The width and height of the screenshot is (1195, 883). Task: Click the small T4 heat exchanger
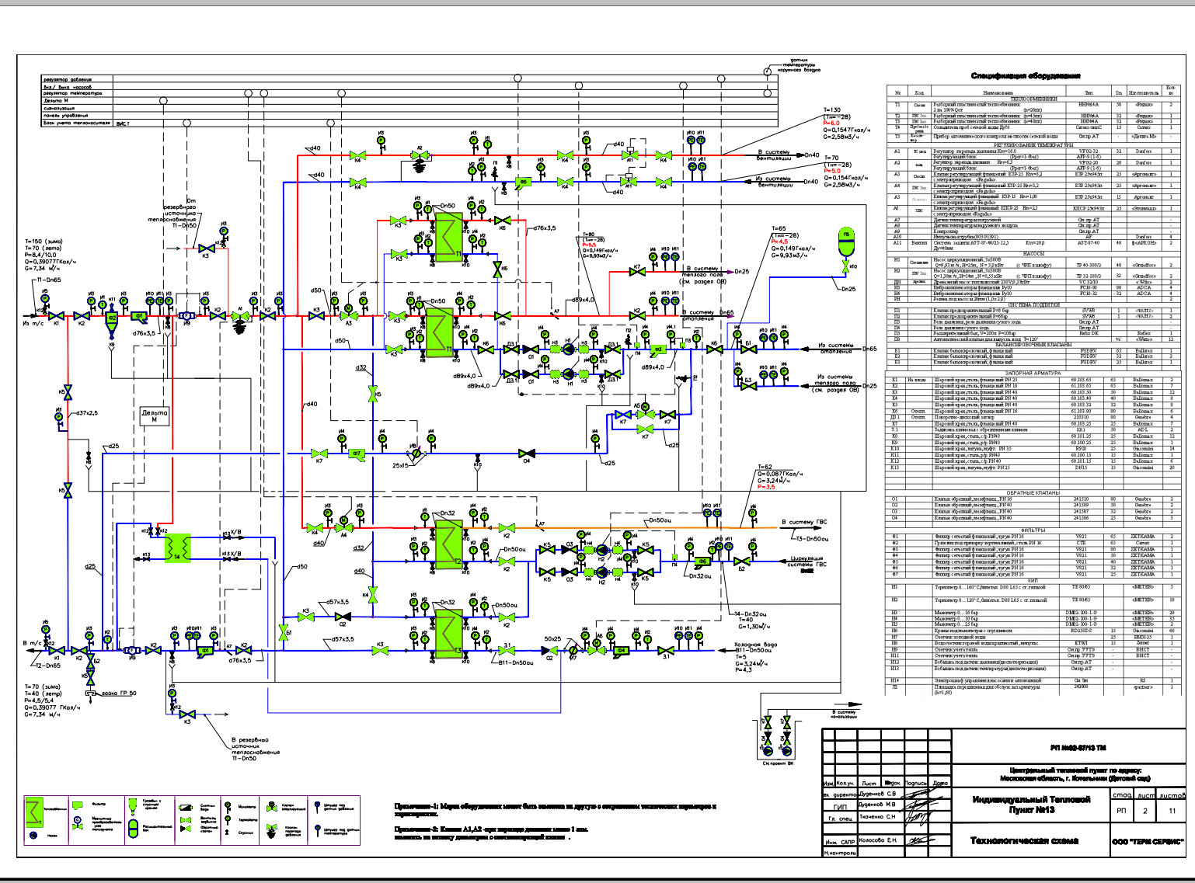click(x=178, y=548)
